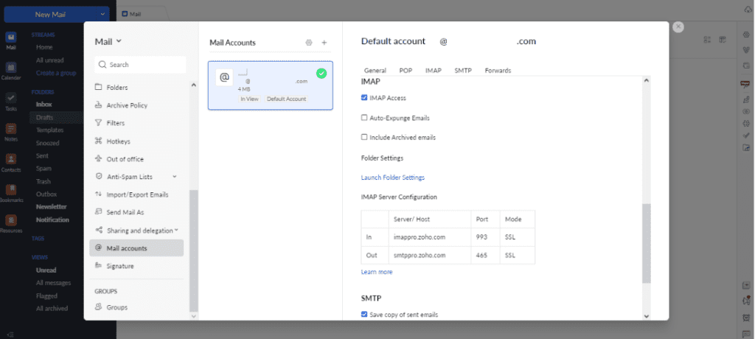Toggle the IMAP Access checkbox

pyautogui.click(x=364, y=98)
